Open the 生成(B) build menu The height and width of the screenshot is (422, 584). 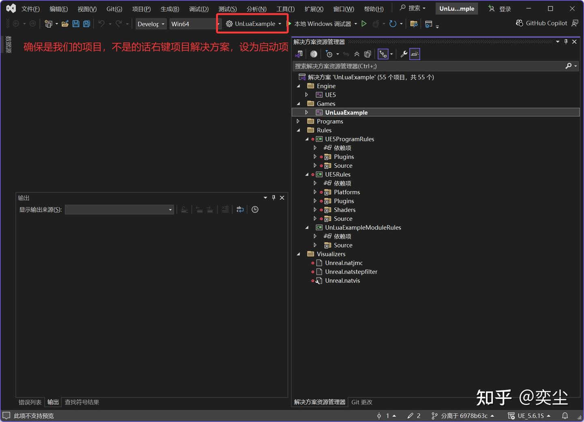170,9
